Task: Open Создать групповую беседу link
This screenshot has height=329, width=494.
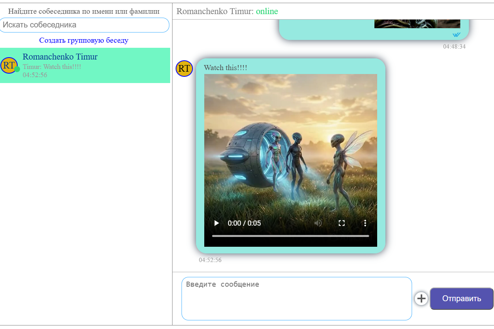Action: coord(84,40)
